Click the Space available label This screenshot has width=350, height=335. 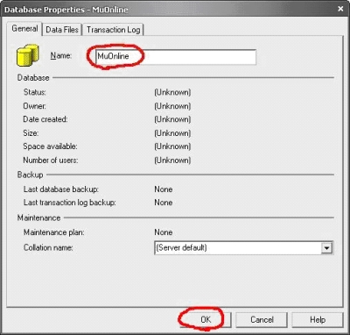(x=51, y=146)
